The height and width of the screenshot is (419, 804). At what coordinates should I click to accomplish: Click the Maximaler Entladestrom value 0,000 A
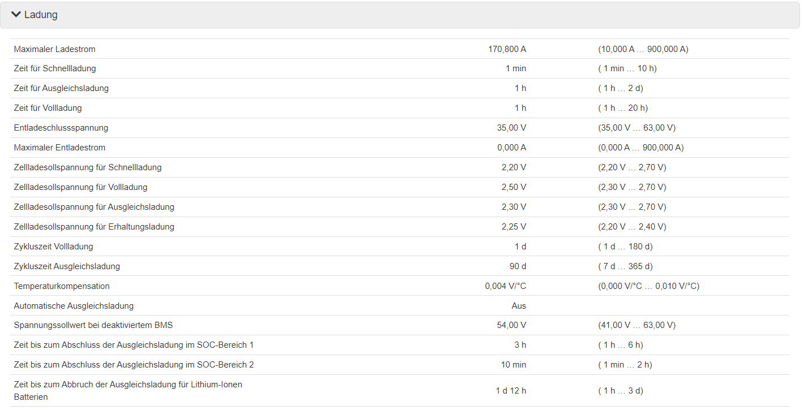[511, 148]
